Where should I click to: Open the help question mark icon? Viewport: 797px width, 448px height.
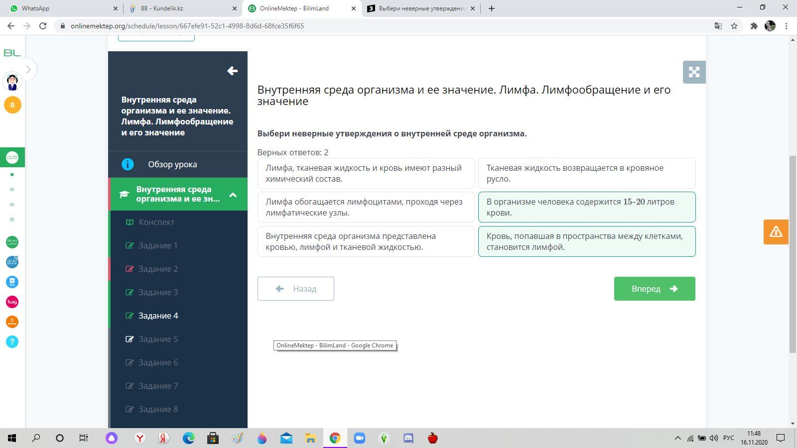click(x=12, y=342)
